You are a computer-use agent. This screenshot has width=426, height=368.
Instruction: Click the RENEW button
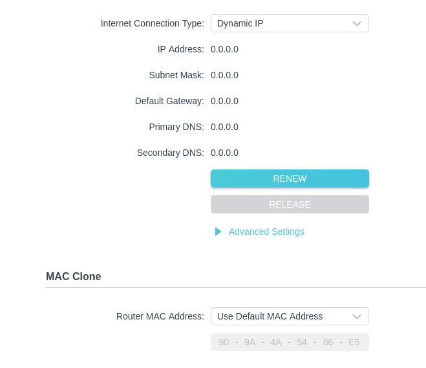pyautogui.click(x=290, y=179)
